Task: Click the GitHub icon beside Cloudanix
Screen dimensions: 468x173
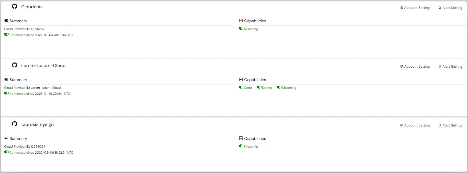Action: coord(15,6)
